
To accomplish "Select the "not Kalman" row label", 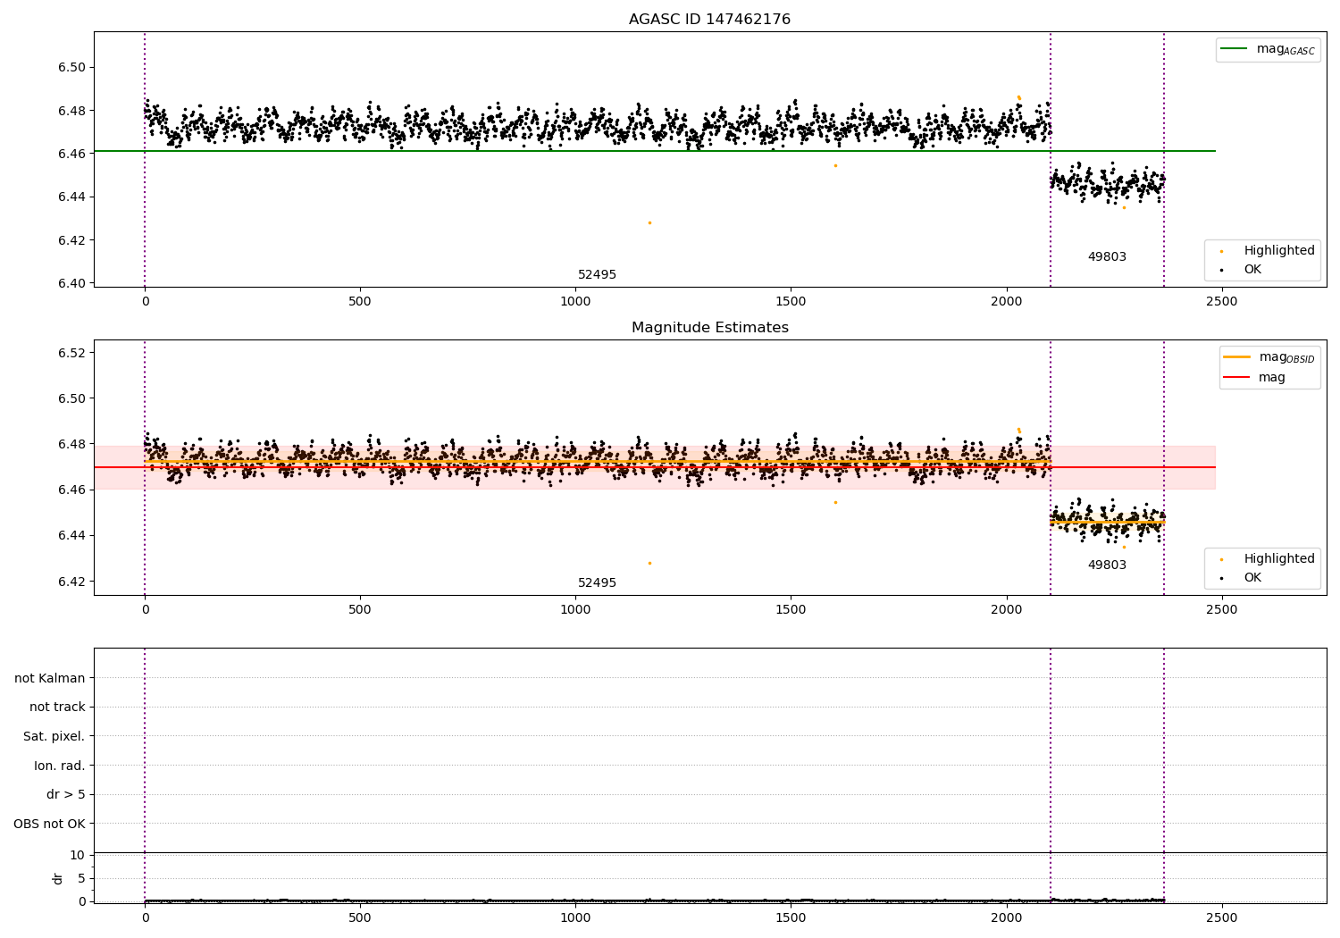I will [50, 678].
